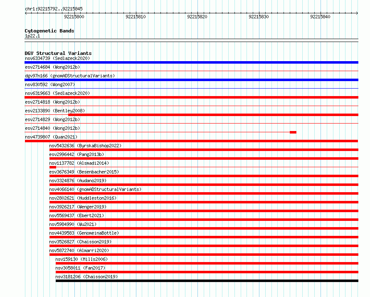Screen dimensions: 370x297
Task: Click thin blue line under nsv830592
Action: [191, 89]
